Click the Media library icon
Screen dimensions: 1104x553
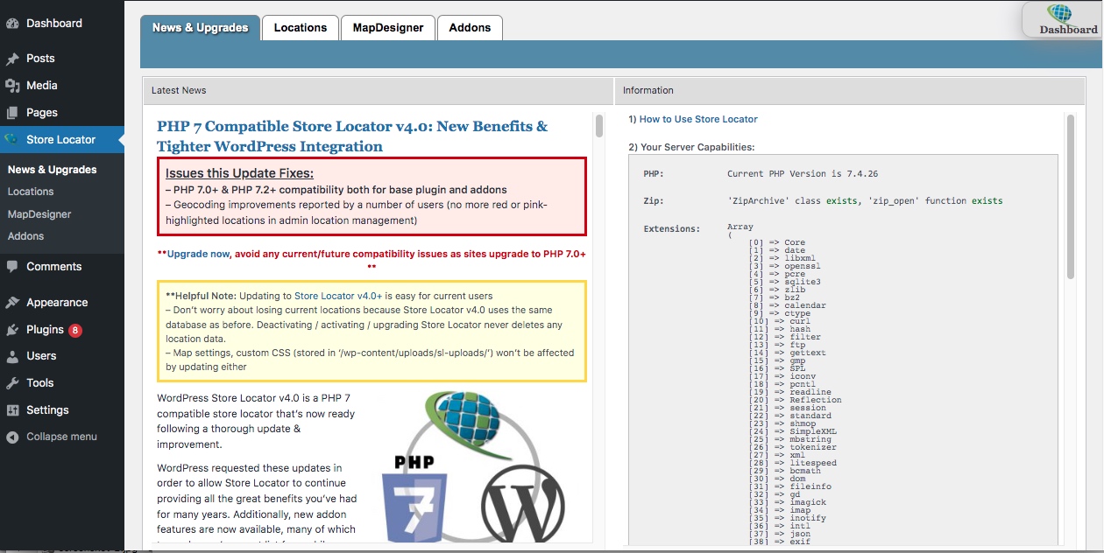coord(12,86)
